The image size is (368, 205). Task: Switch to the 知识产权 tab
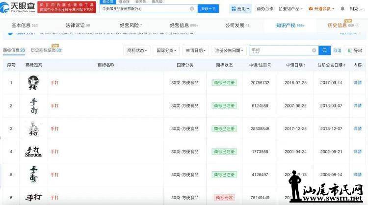coord(289,25)
